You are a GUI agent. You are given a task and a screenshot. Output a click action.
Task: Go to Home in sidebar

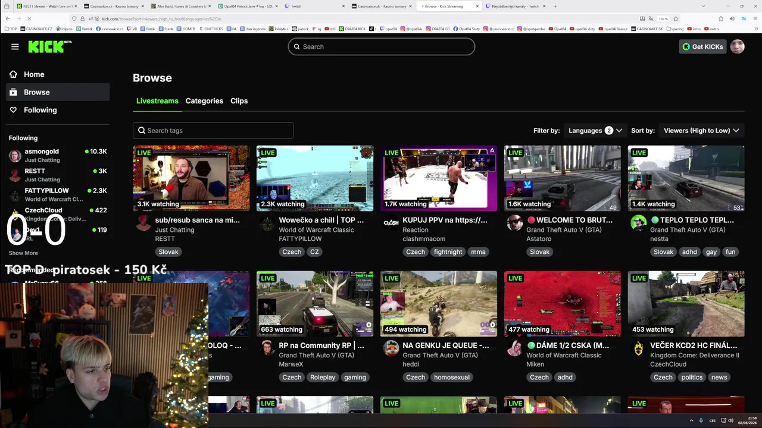tap(58, 74)
